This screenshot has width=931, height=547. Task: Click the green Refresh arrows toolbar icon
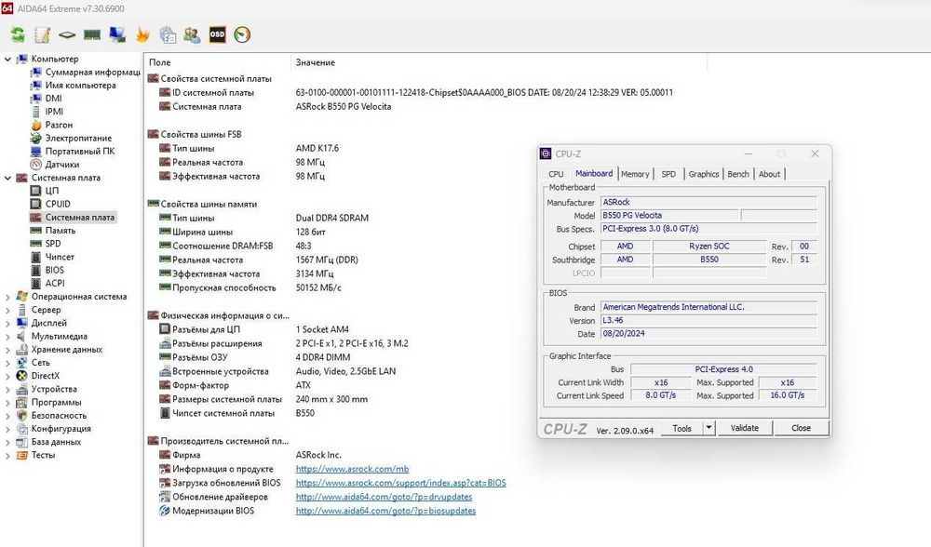[x=18, y=35]
